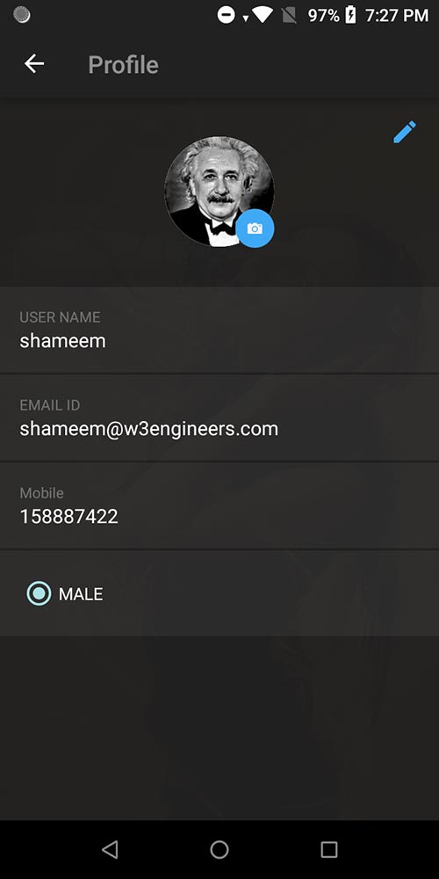
Task: Tap the MALE label text
Action: click(81, 594)
